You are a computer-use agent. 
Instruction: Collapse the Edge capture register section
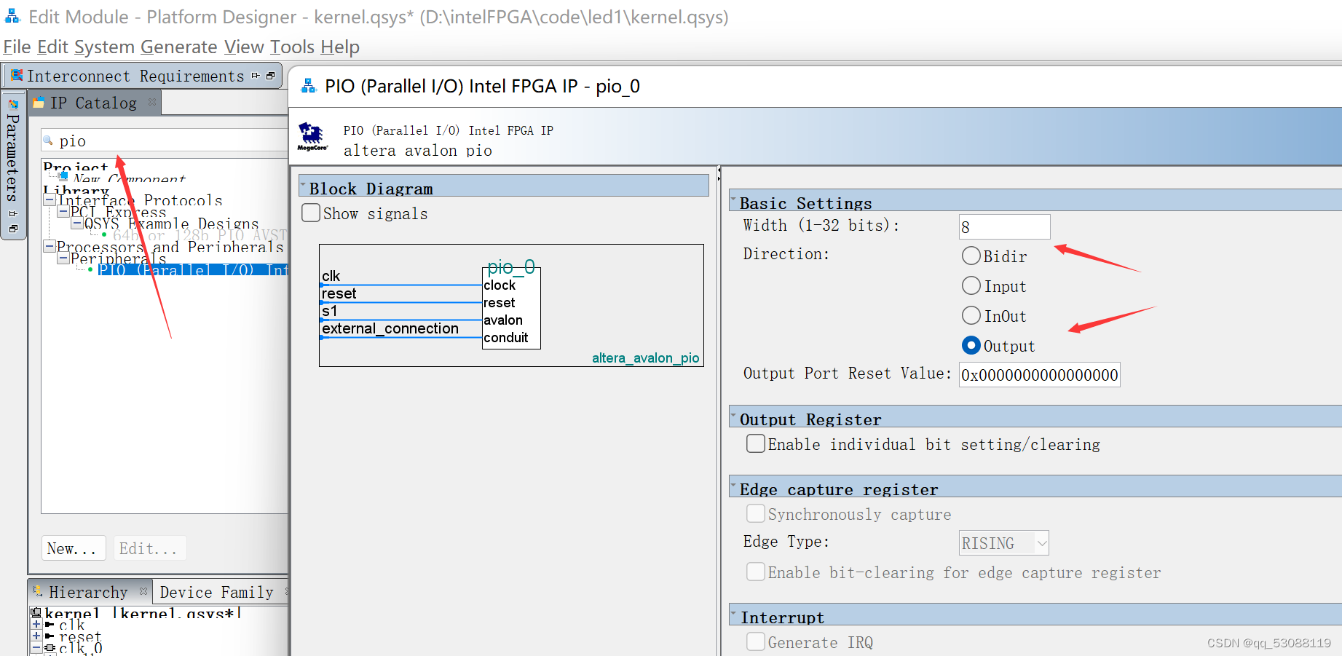point(734,485)
